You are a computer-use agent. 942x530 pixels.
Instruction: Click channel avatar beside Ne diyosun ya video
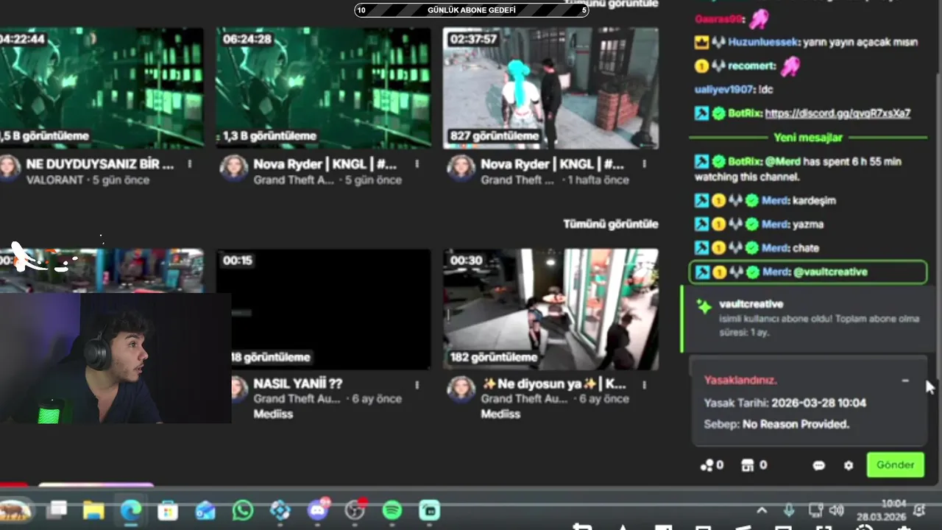tap(461, 389)
